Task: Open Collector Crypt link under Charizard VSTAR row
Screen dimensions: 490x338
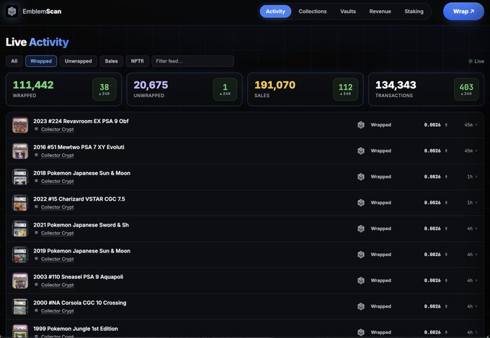Action: (x=58, y=206)
